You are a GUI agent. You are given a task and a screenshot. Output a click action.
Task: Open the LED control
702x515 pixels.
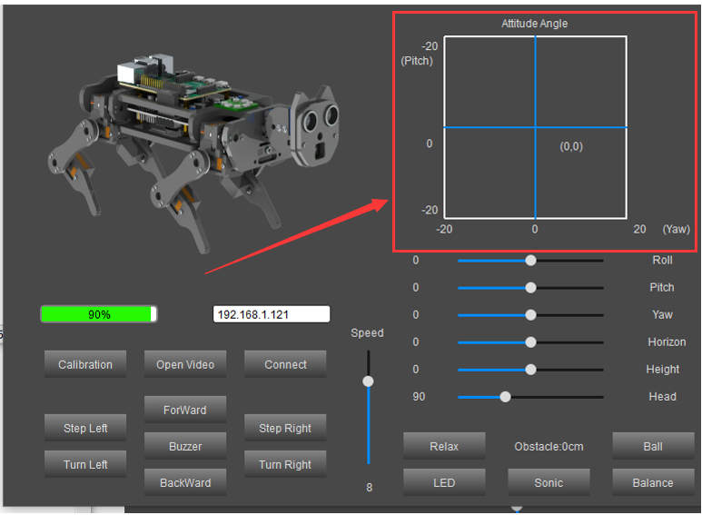(444, 482)
